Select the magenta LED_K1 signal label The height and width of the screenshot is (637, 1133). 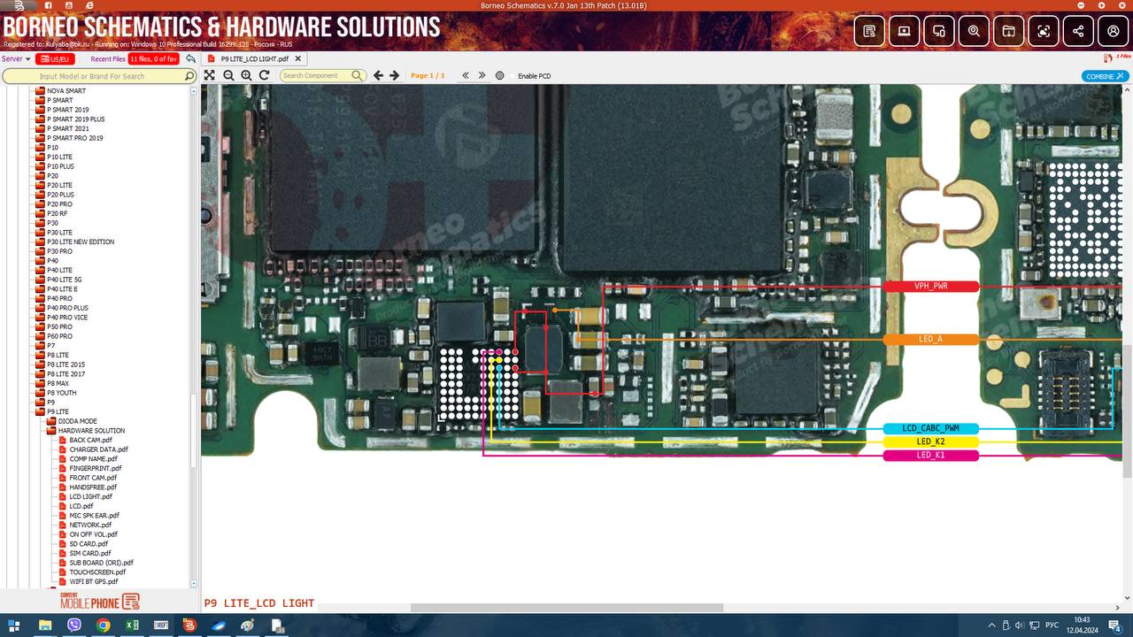click(930, 456)
